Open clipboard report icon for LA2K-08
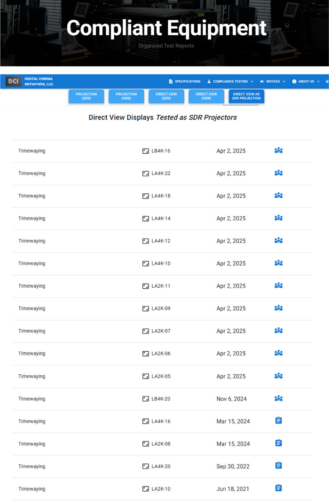Screen dimensions: 329x504 pyautogui.click(x=279, y=443)
